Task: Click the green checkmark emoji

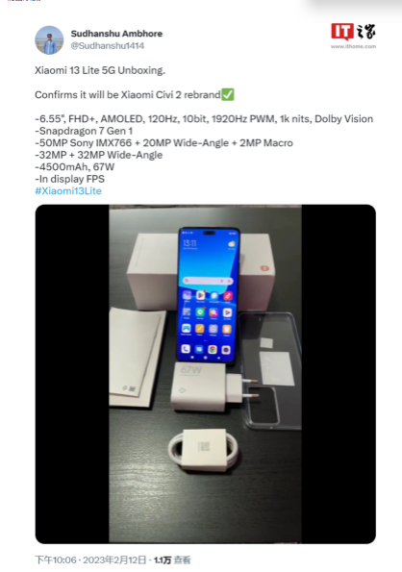Action: (228, 95)
